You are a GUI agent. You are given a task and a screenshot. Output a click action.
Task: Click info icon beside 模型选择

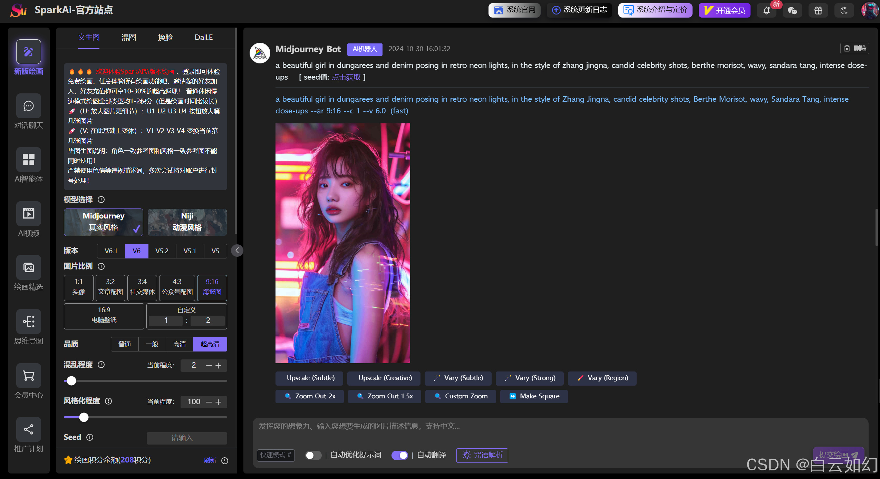point(101,200)
